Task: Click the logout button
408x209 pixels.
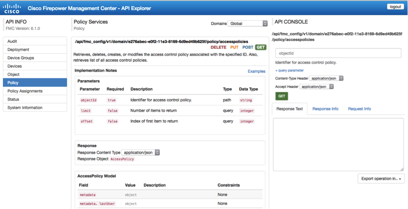Action: coord(394,7)
